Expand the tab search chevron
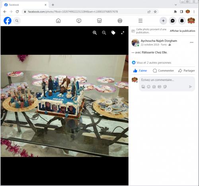The height and width of the screenshot is (186, 199). pyautogui.click(x=176, y=5)
